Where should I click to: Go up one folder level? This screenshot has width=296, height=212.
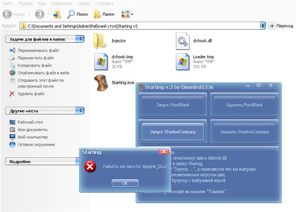coord(57,14)
